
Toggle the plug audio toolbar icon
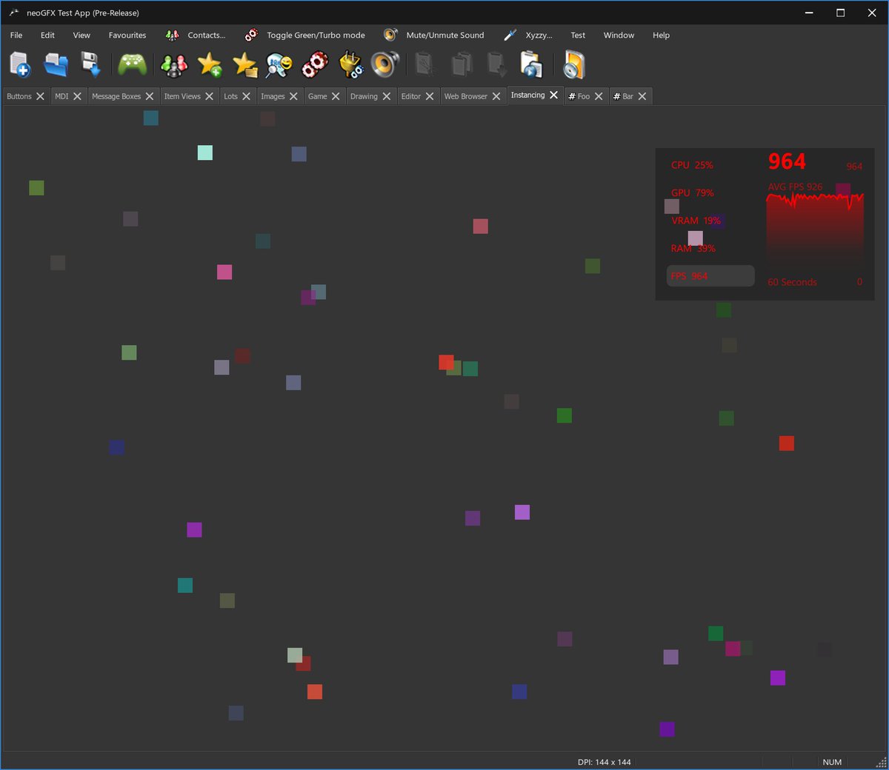350,64
